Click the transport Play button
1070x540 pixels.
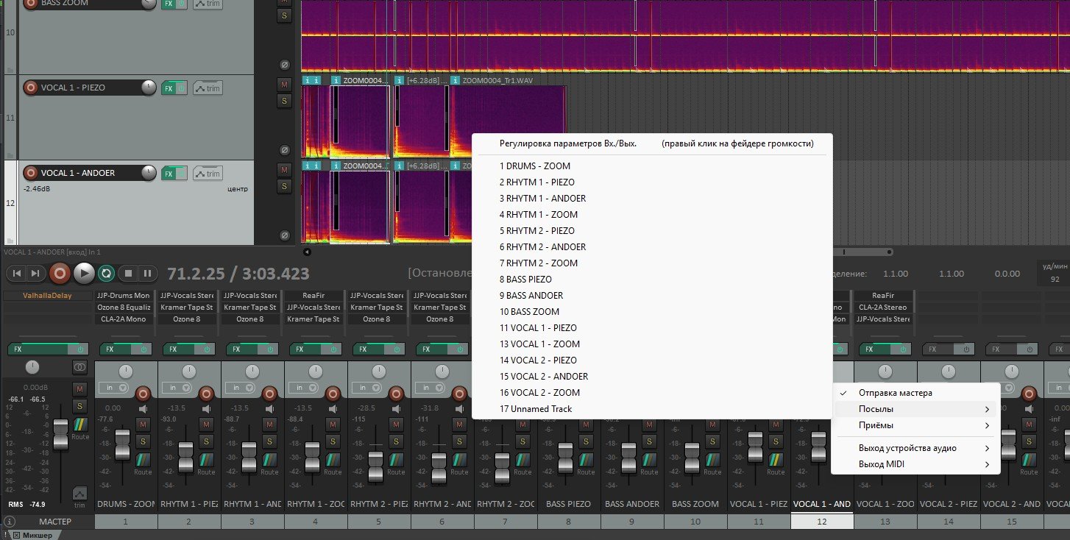(x=84, y=274)
